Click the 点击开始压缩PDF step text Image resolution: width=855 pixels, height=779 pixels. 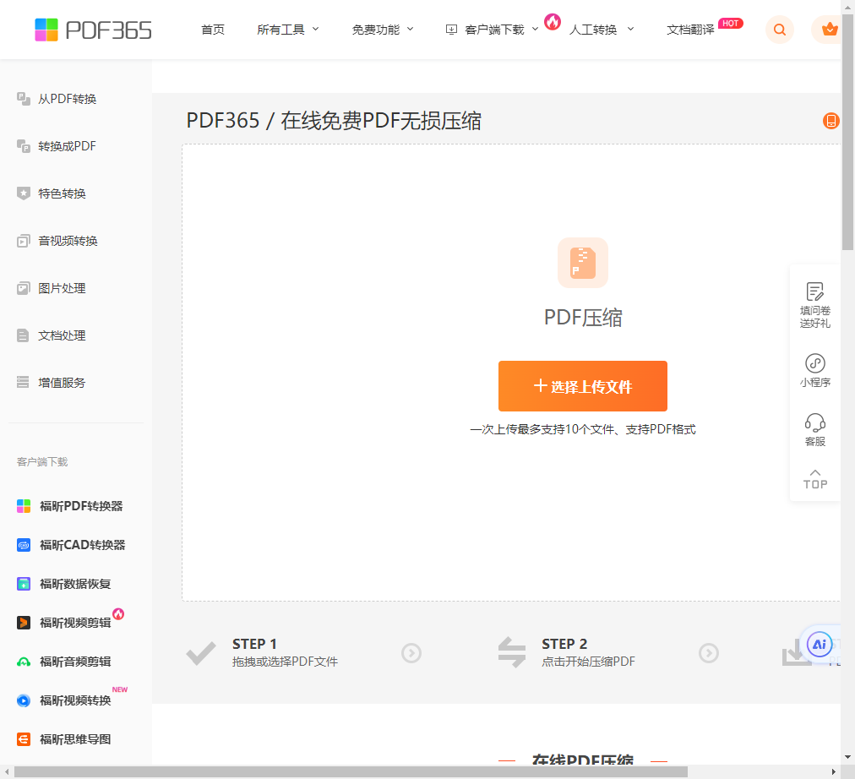[588, 662]
